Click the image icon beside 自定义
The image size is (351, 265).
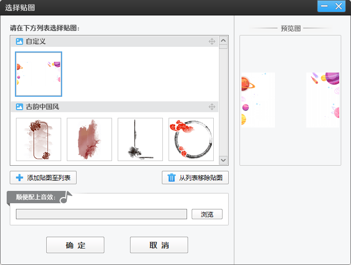pos(20,42)
